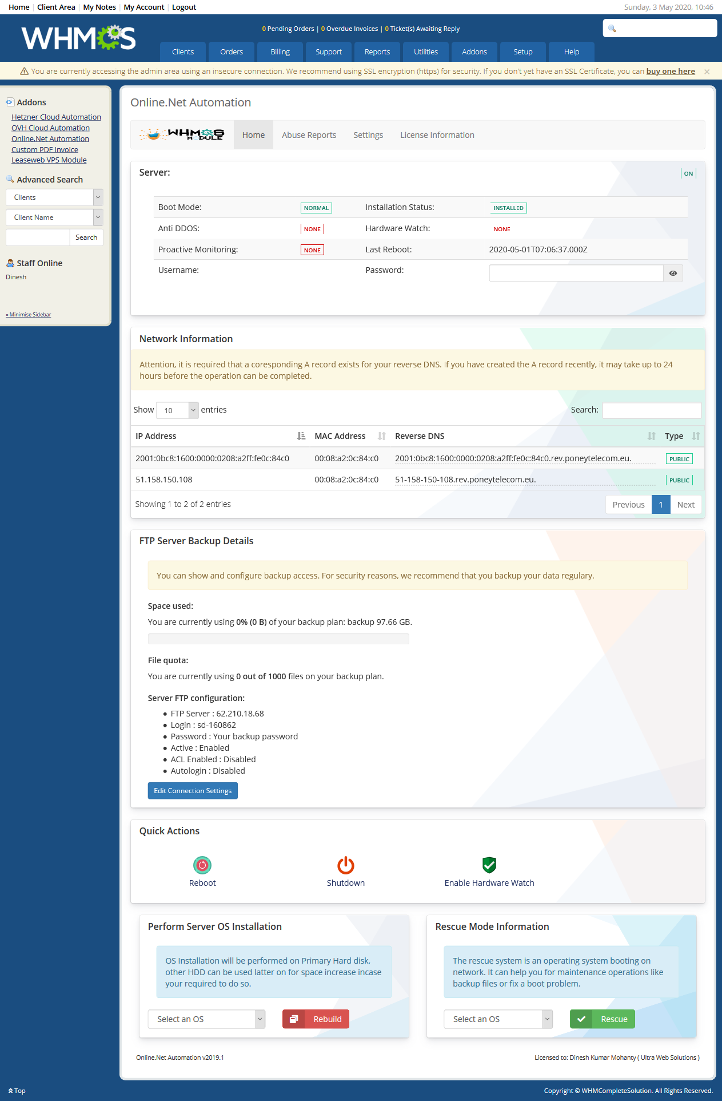Viewport: 722px width, 1101px height.
Task: Click Minimise Sidebar link
Action: point(29,315)
